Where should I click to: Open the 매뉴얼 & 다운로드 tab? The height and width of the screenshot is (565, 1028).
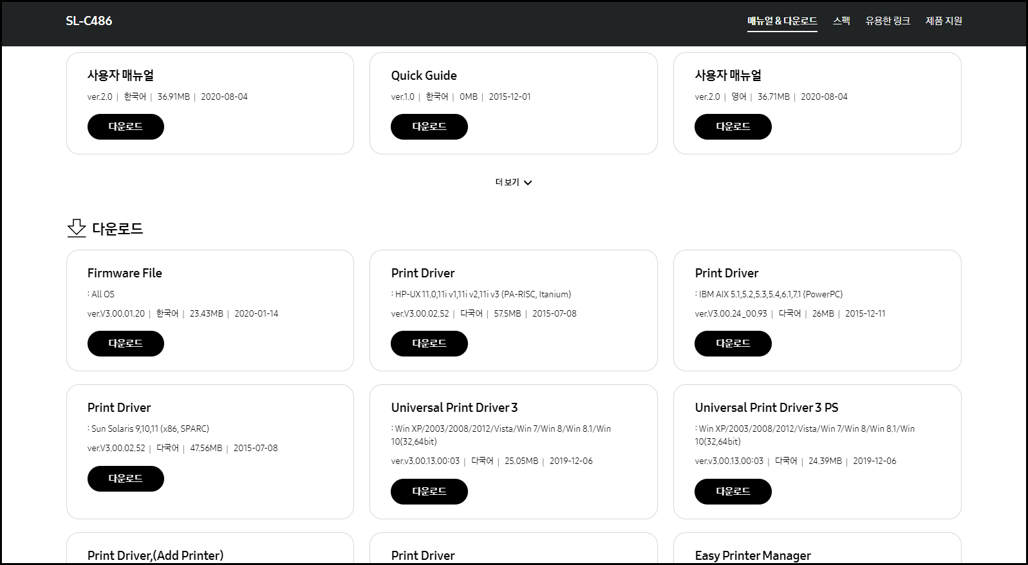coord(782,21)
